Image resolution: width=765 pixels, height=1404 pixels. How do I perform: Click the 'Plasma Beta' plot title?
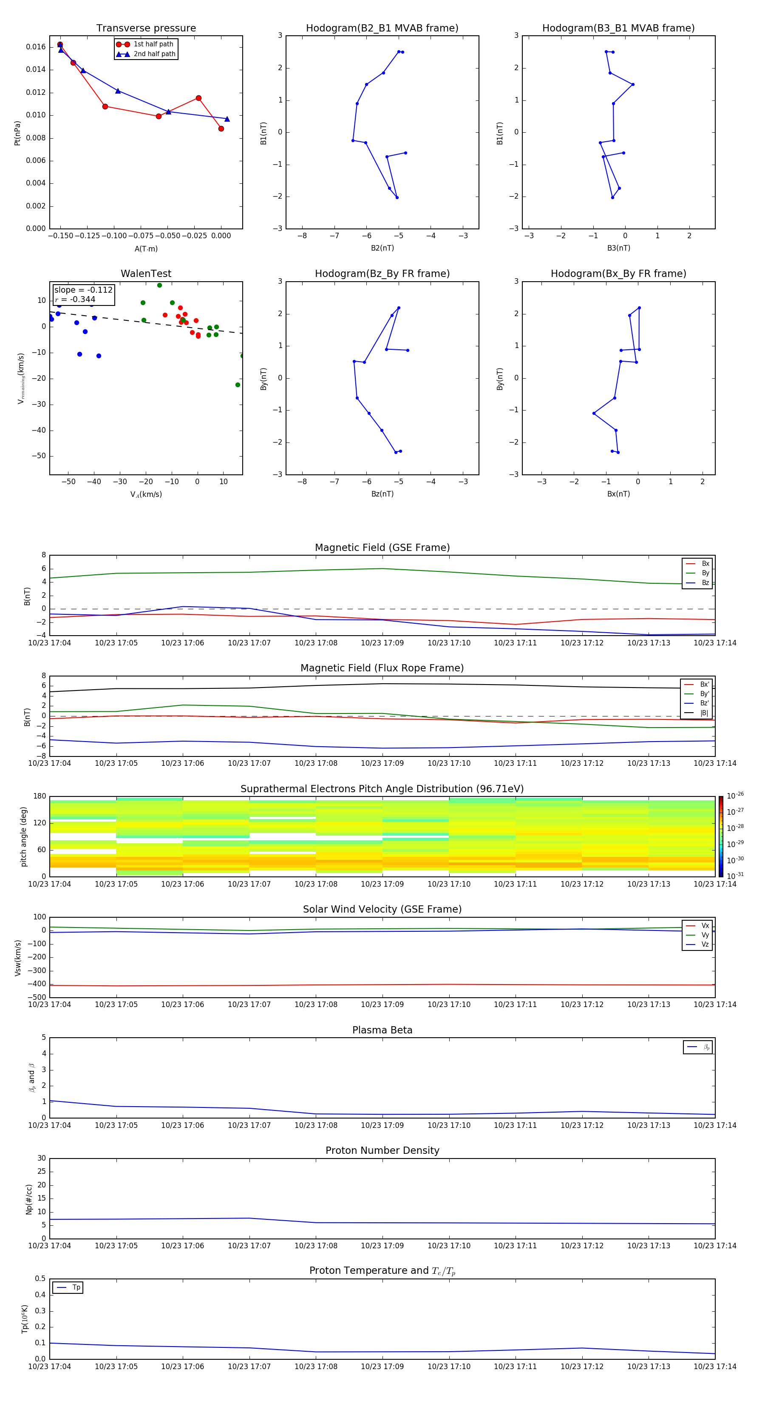tap(382, 1030)
